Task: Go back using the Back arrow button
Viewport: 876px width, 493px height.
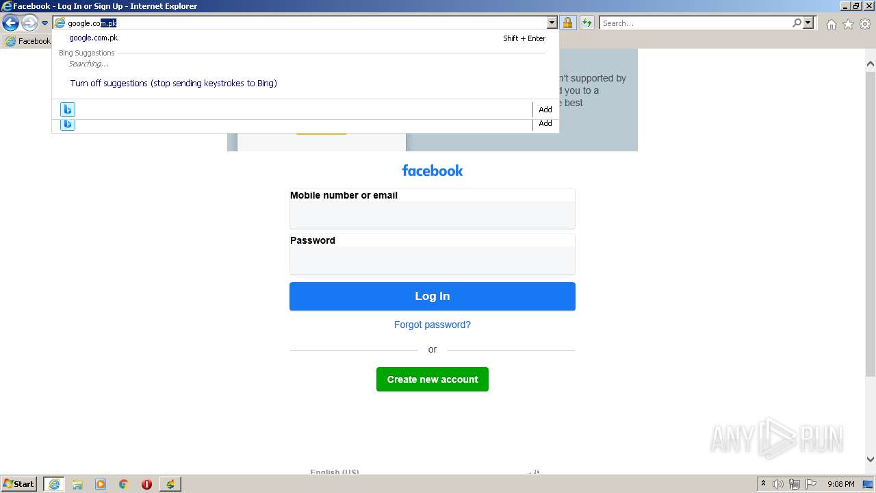Action: coord(10,23)
